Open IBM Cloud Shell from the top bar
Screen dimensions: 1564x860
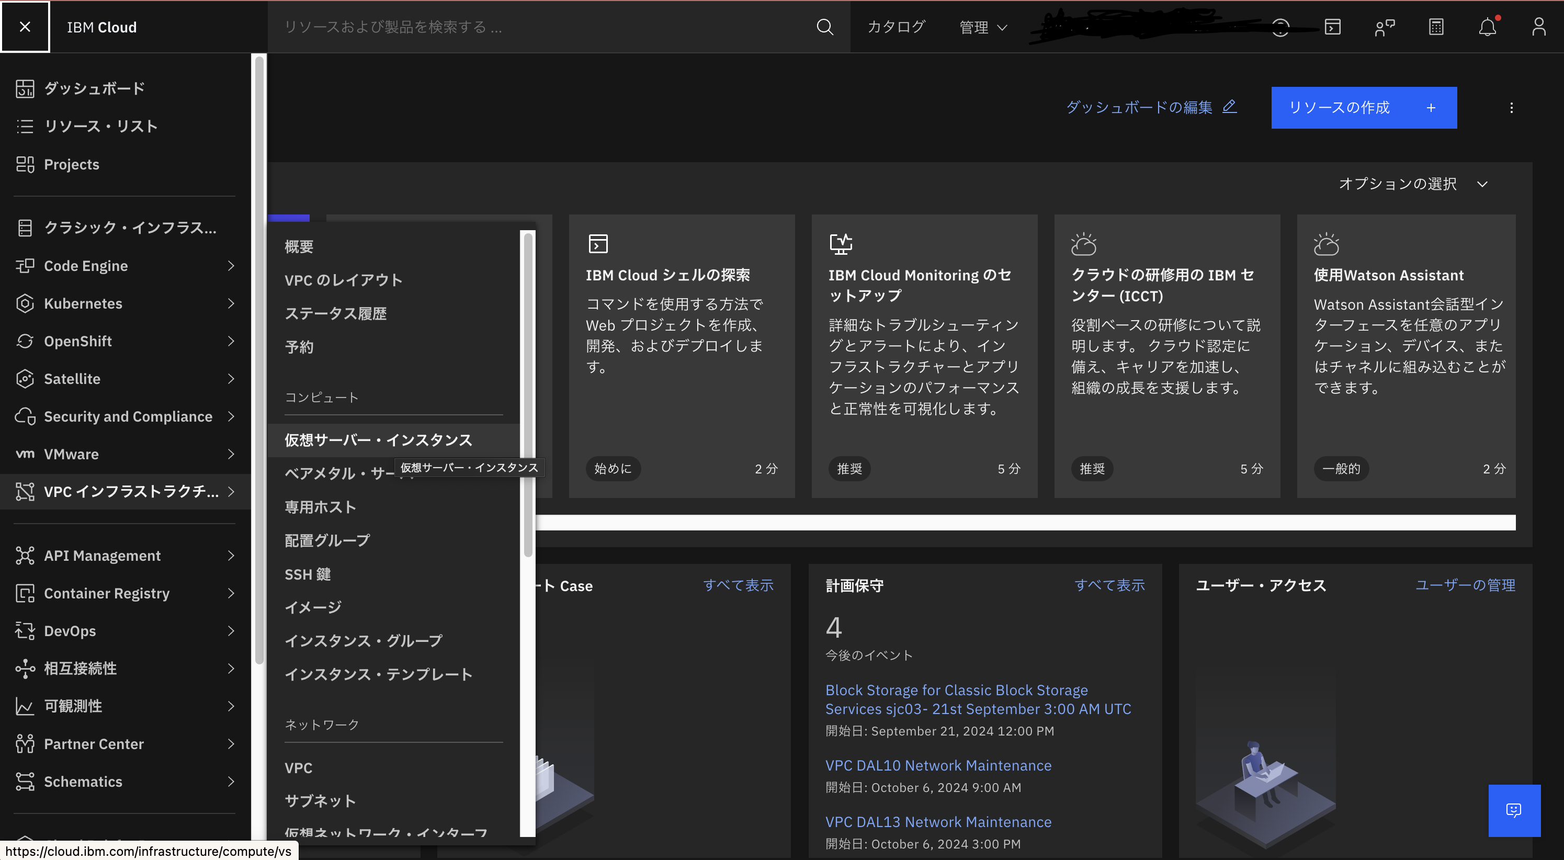click(1332, 27)
